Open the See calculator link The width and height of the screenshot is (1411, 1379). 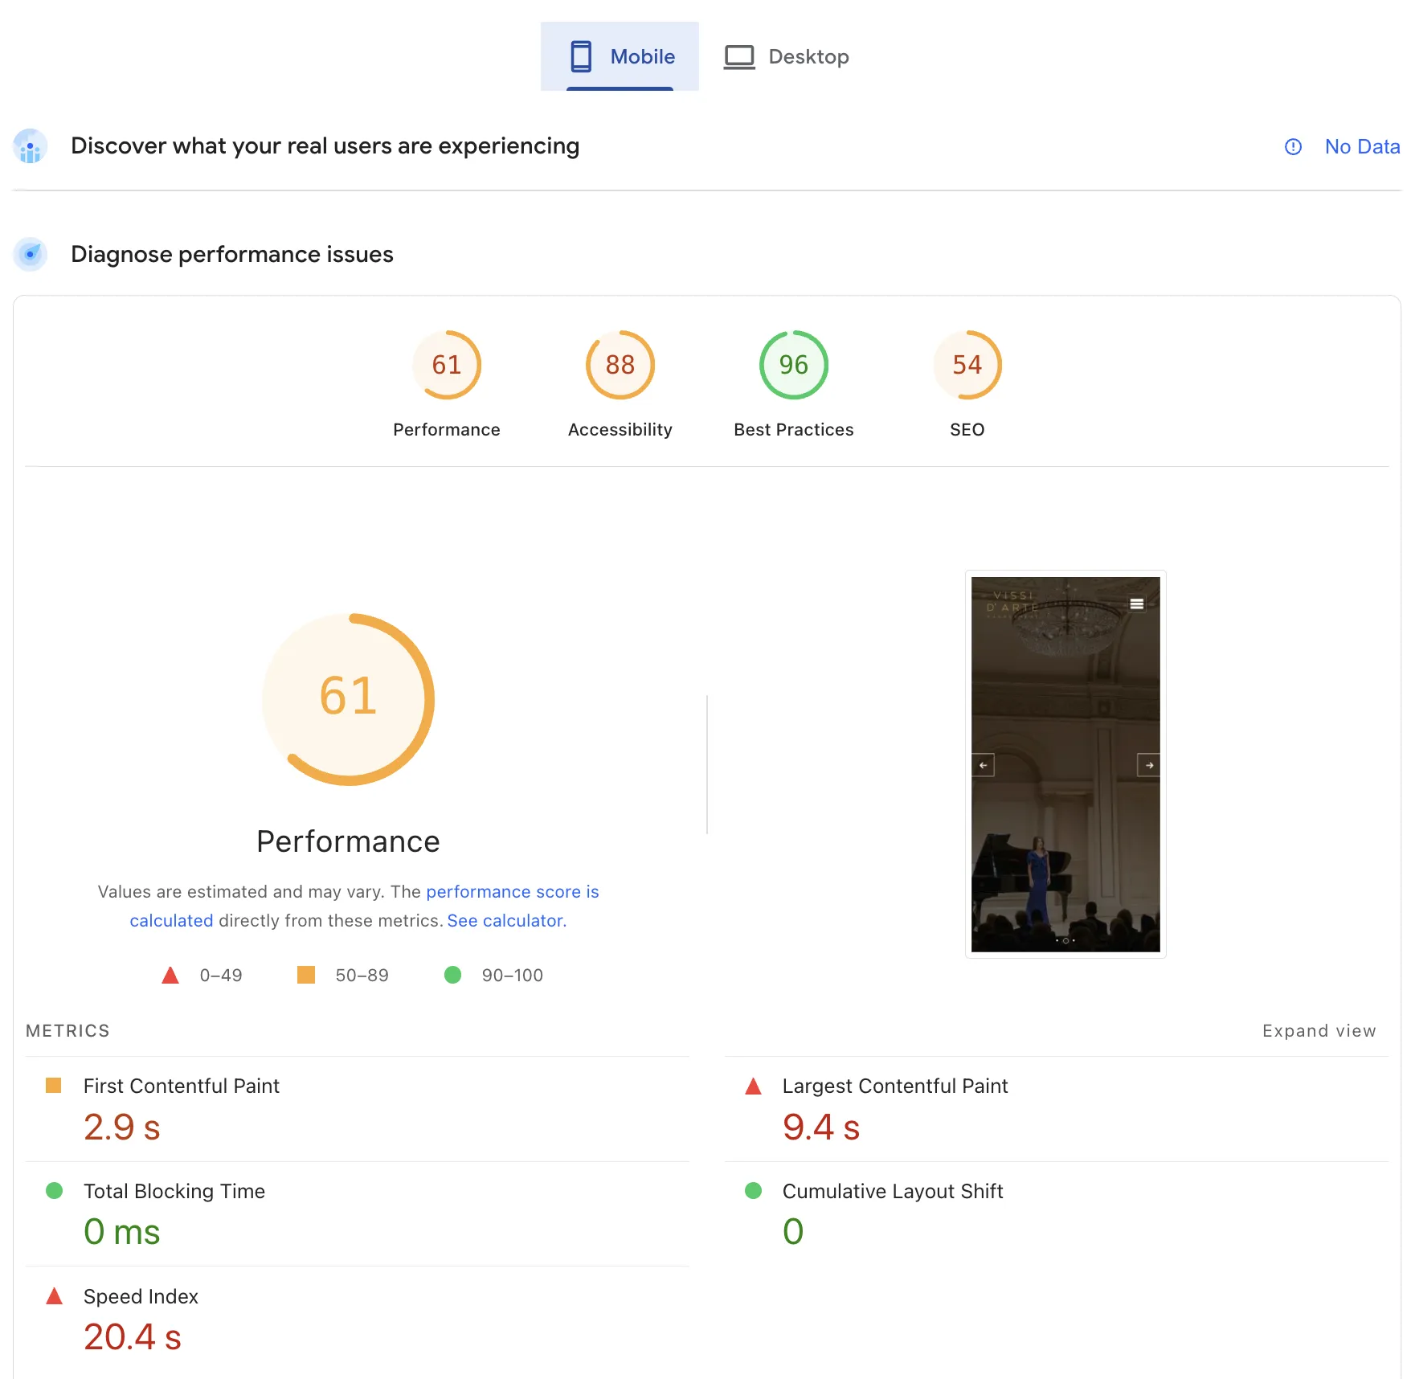(x=505, y=920)
